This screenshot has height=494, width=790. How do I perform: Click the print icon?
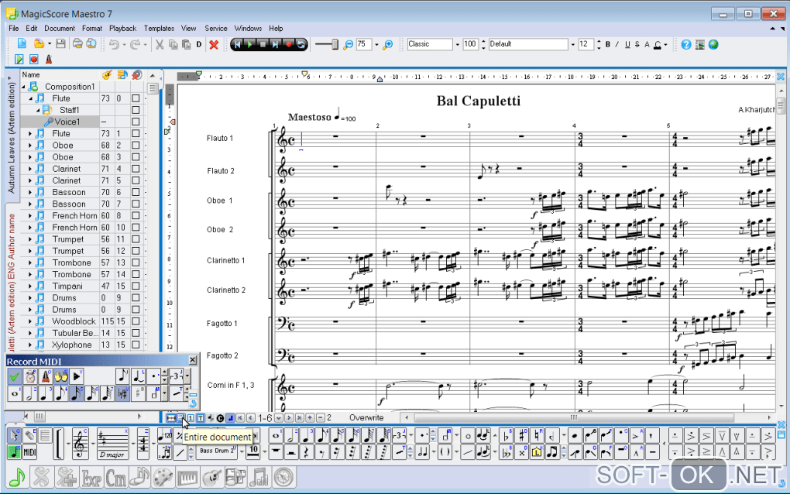coord(77,44)
